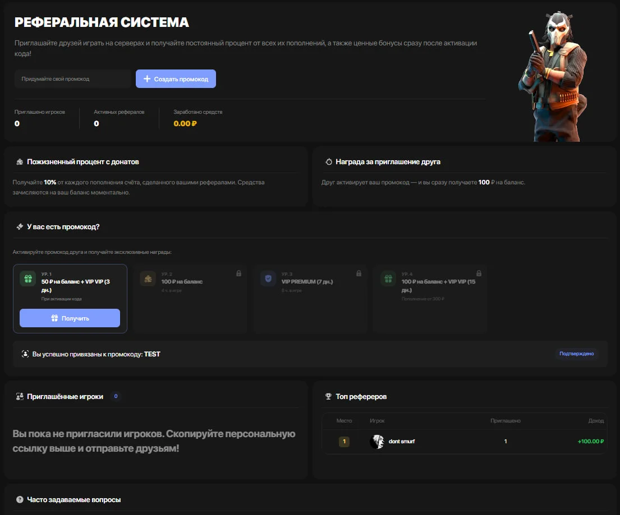620x515 pixels.
Task: Click the dont smurf player name
Action: [x=402, y=442]
